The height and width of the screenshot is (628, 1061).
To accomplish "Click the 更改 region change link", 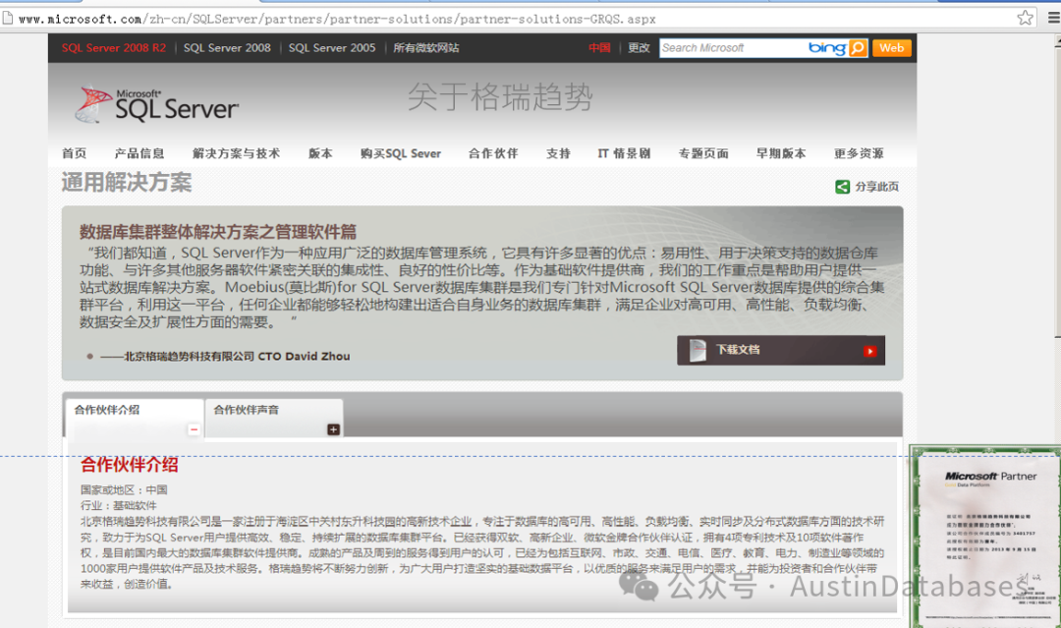I will pos(639,48).
